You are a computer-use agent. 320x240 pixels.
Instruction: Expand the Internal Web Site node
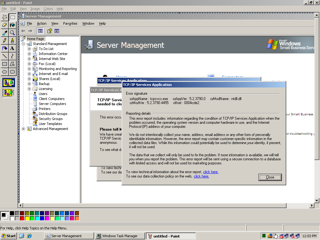29,59
